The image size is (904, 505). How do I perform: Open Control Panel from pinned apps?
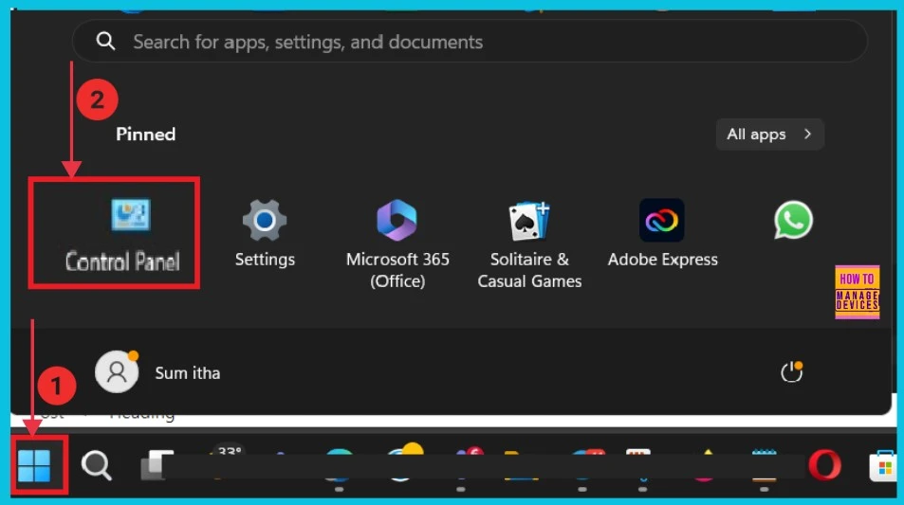click(x=123, y=231)
